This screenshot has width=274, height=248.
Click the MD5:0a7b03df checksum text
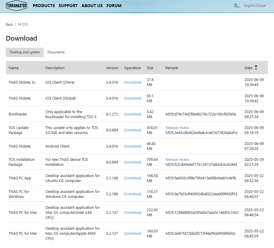coord(201,194)
